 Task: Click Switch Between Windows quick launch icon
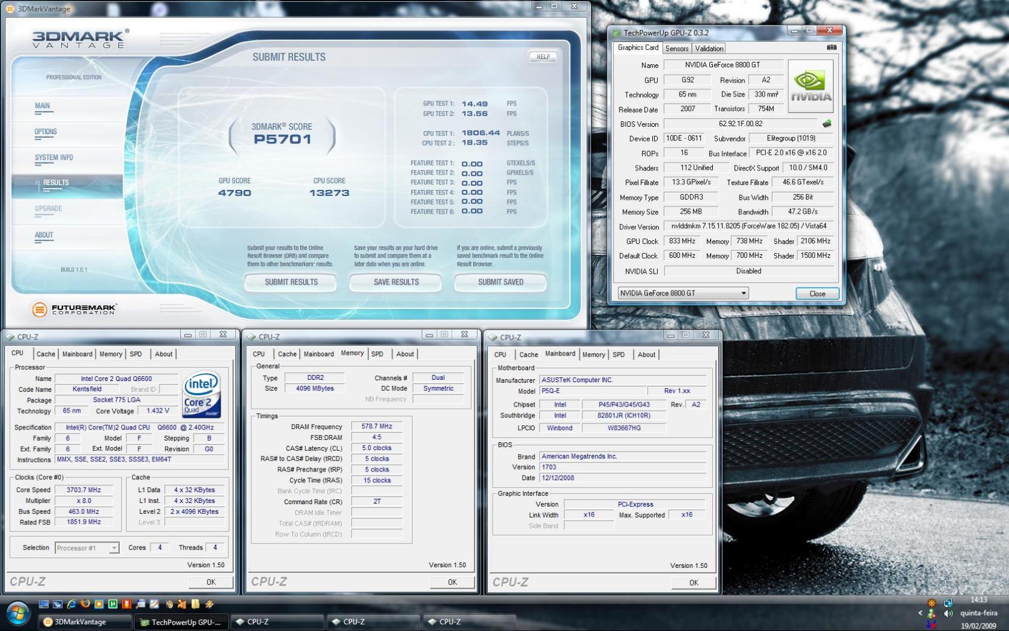(x=58, y=604)
